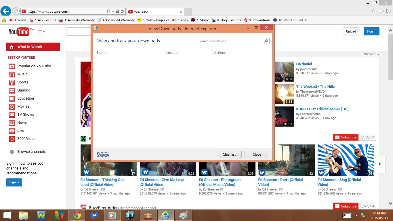Click the Music headphones sidebar icon

click(x=12, y=74)
